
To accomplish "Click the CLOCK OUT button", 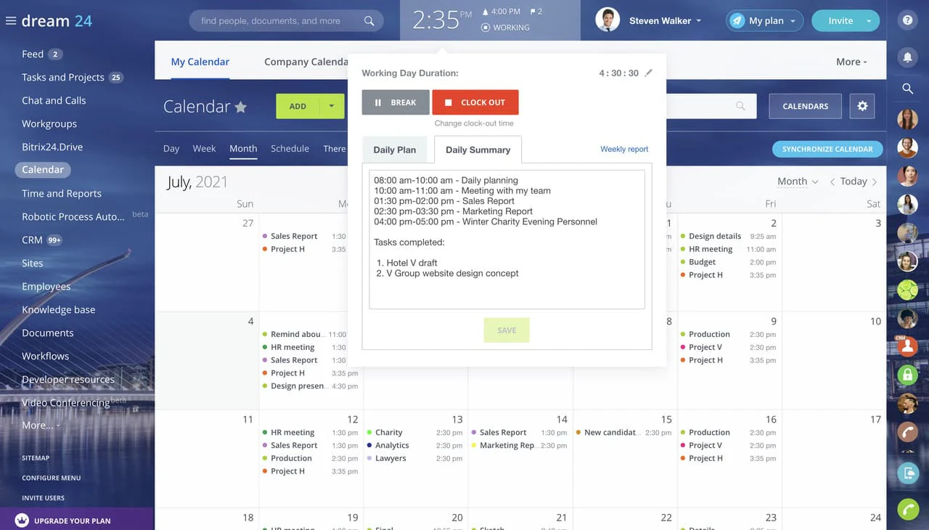I will (475, 102).
